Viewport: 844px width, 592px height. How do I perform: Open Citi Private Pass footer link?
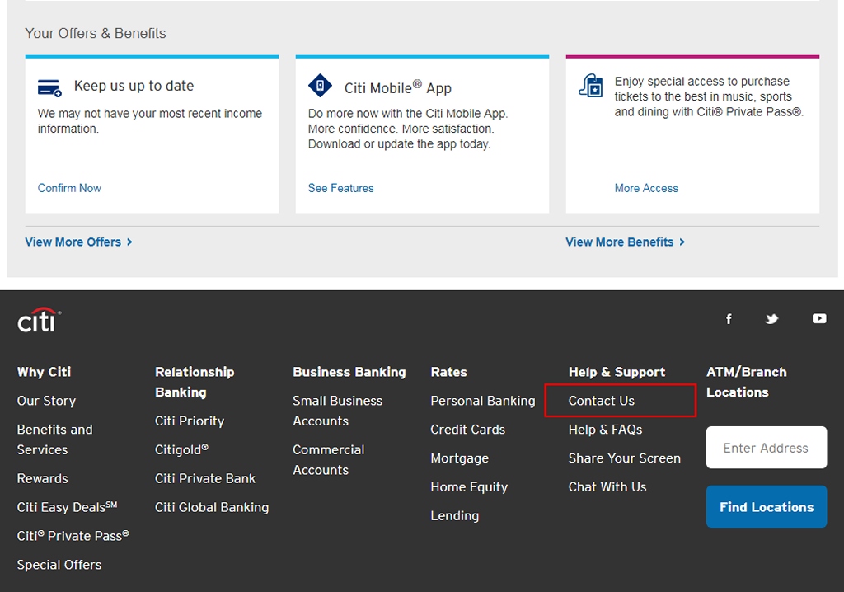pos(73,536)
